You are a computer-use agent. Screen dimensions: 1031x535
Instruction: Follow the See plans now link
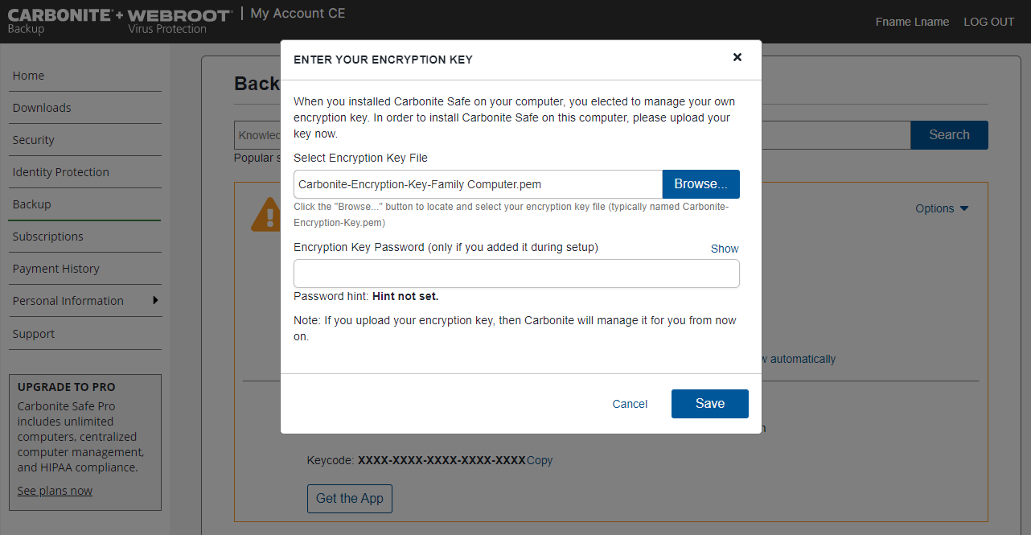pos(55,491)
